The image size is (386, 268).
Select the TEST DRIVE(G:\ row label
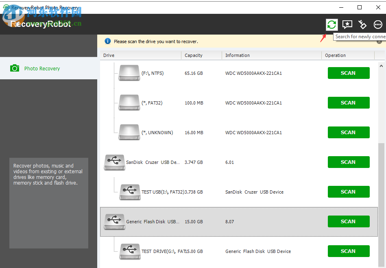pyautogui.click(x=163, y=251)
